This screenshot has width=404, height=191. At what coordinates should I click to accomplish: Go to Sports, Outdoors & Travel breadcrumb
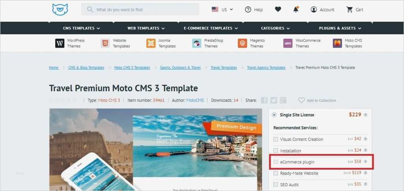click(180, 67)
